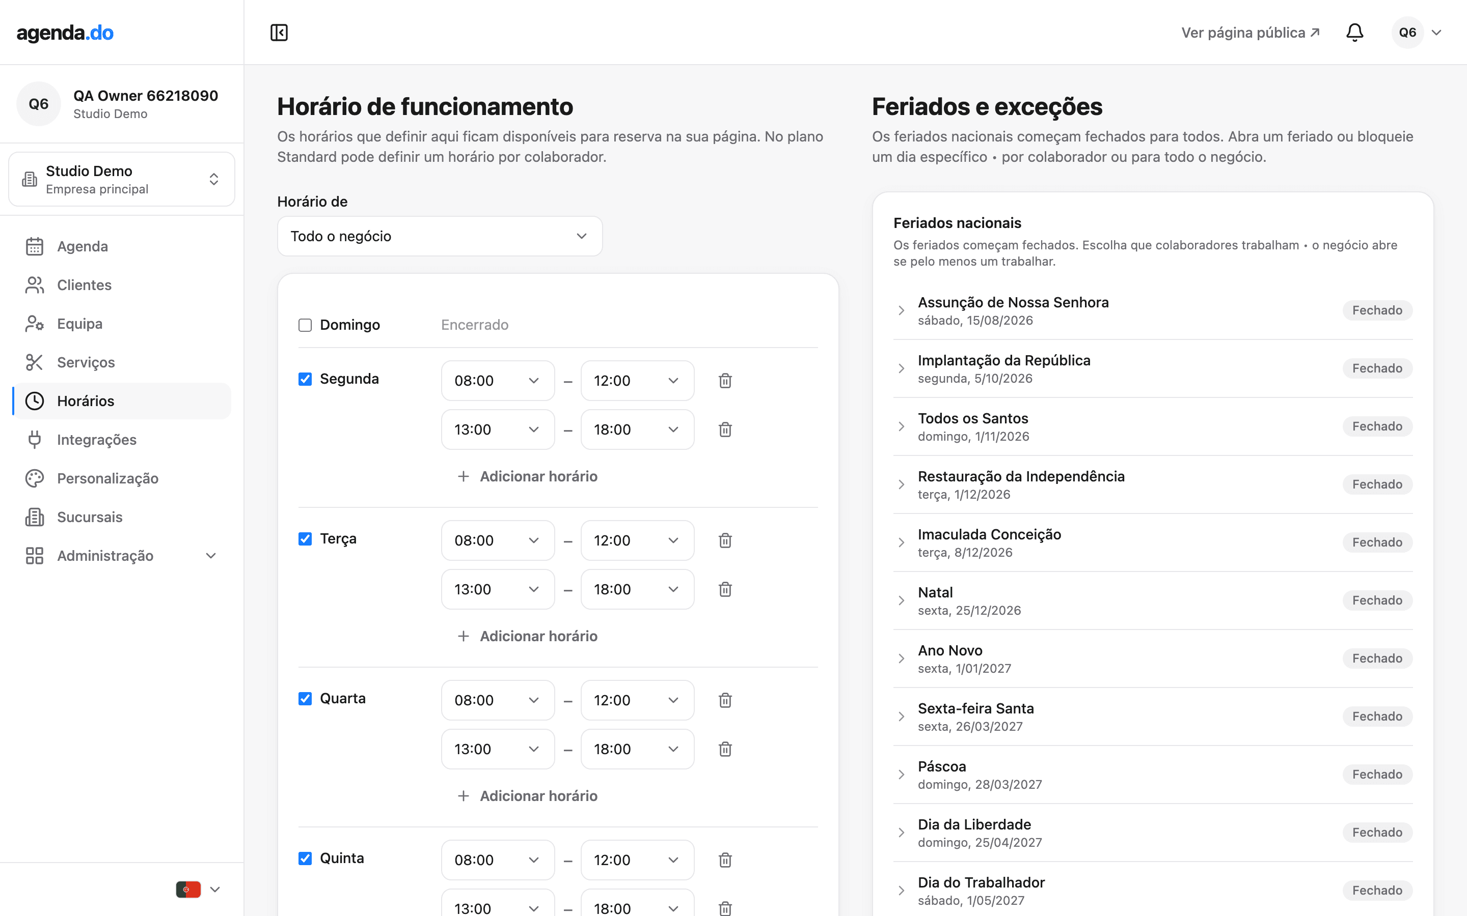Open Terça 13:00 start time dropdown
This screenshot has height=916, width=1467.
pyautogui.click(x=498, y=589)
